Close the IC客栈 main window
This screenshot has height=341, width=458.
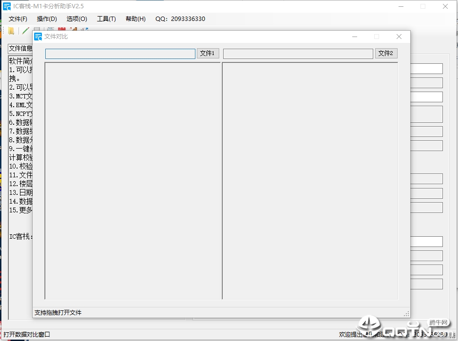tap(445, 6)
